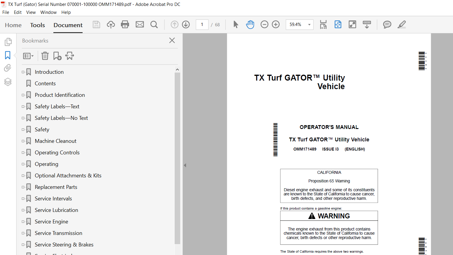
Task: Expand the Safety bookmark
Action: (x=23, y=130)
